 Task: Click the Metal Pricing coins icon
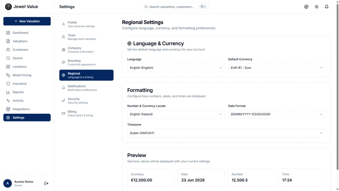click(8, 75)
